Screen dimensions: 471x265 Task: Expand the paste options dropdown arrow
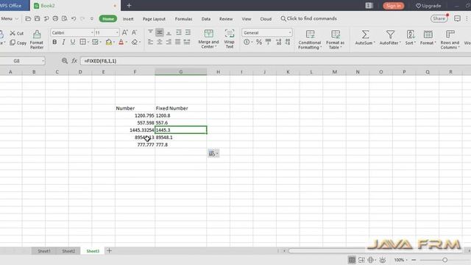coord(217,154)
